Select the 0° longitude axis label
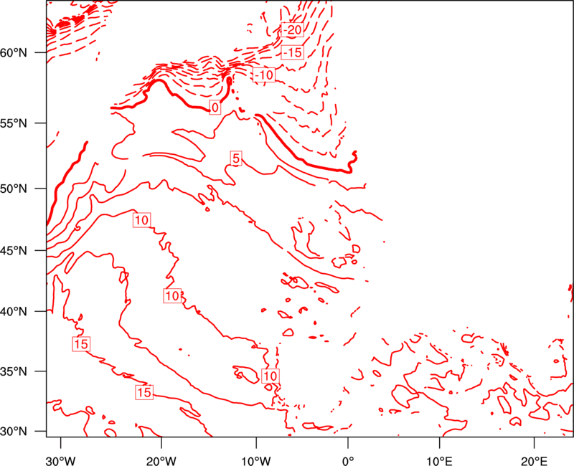Viewport: 574px width, 466px height. pyautogui.click(x=348, y=461)
